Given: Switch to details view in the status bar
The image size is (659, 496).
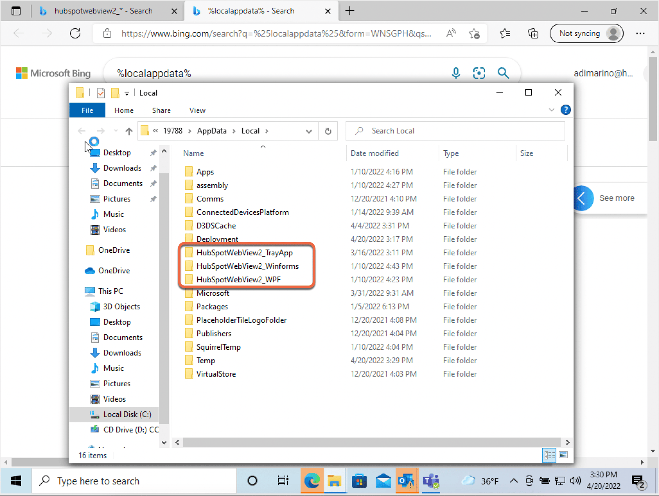Looking at the screenshot, I should pos(549,455).
